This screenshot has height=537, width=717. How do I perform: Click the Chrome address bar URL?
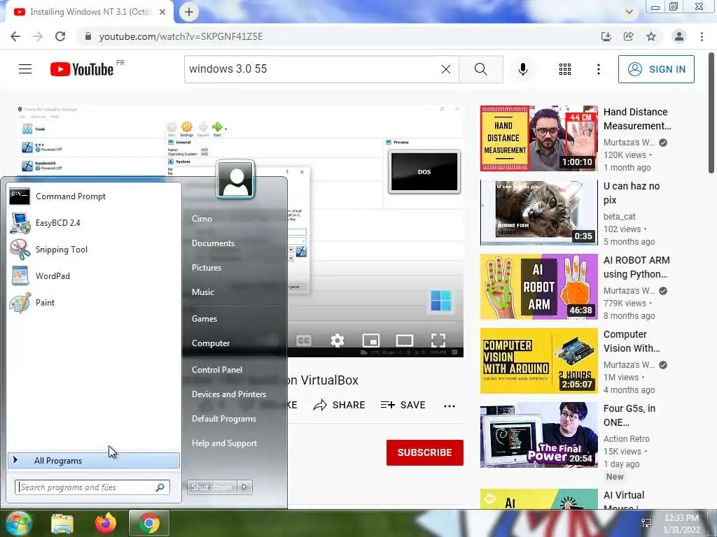click(x=181, y=36)
